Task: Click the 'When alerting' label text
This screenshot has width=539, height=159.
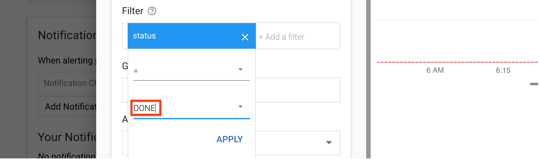Action: coord(65,61)
